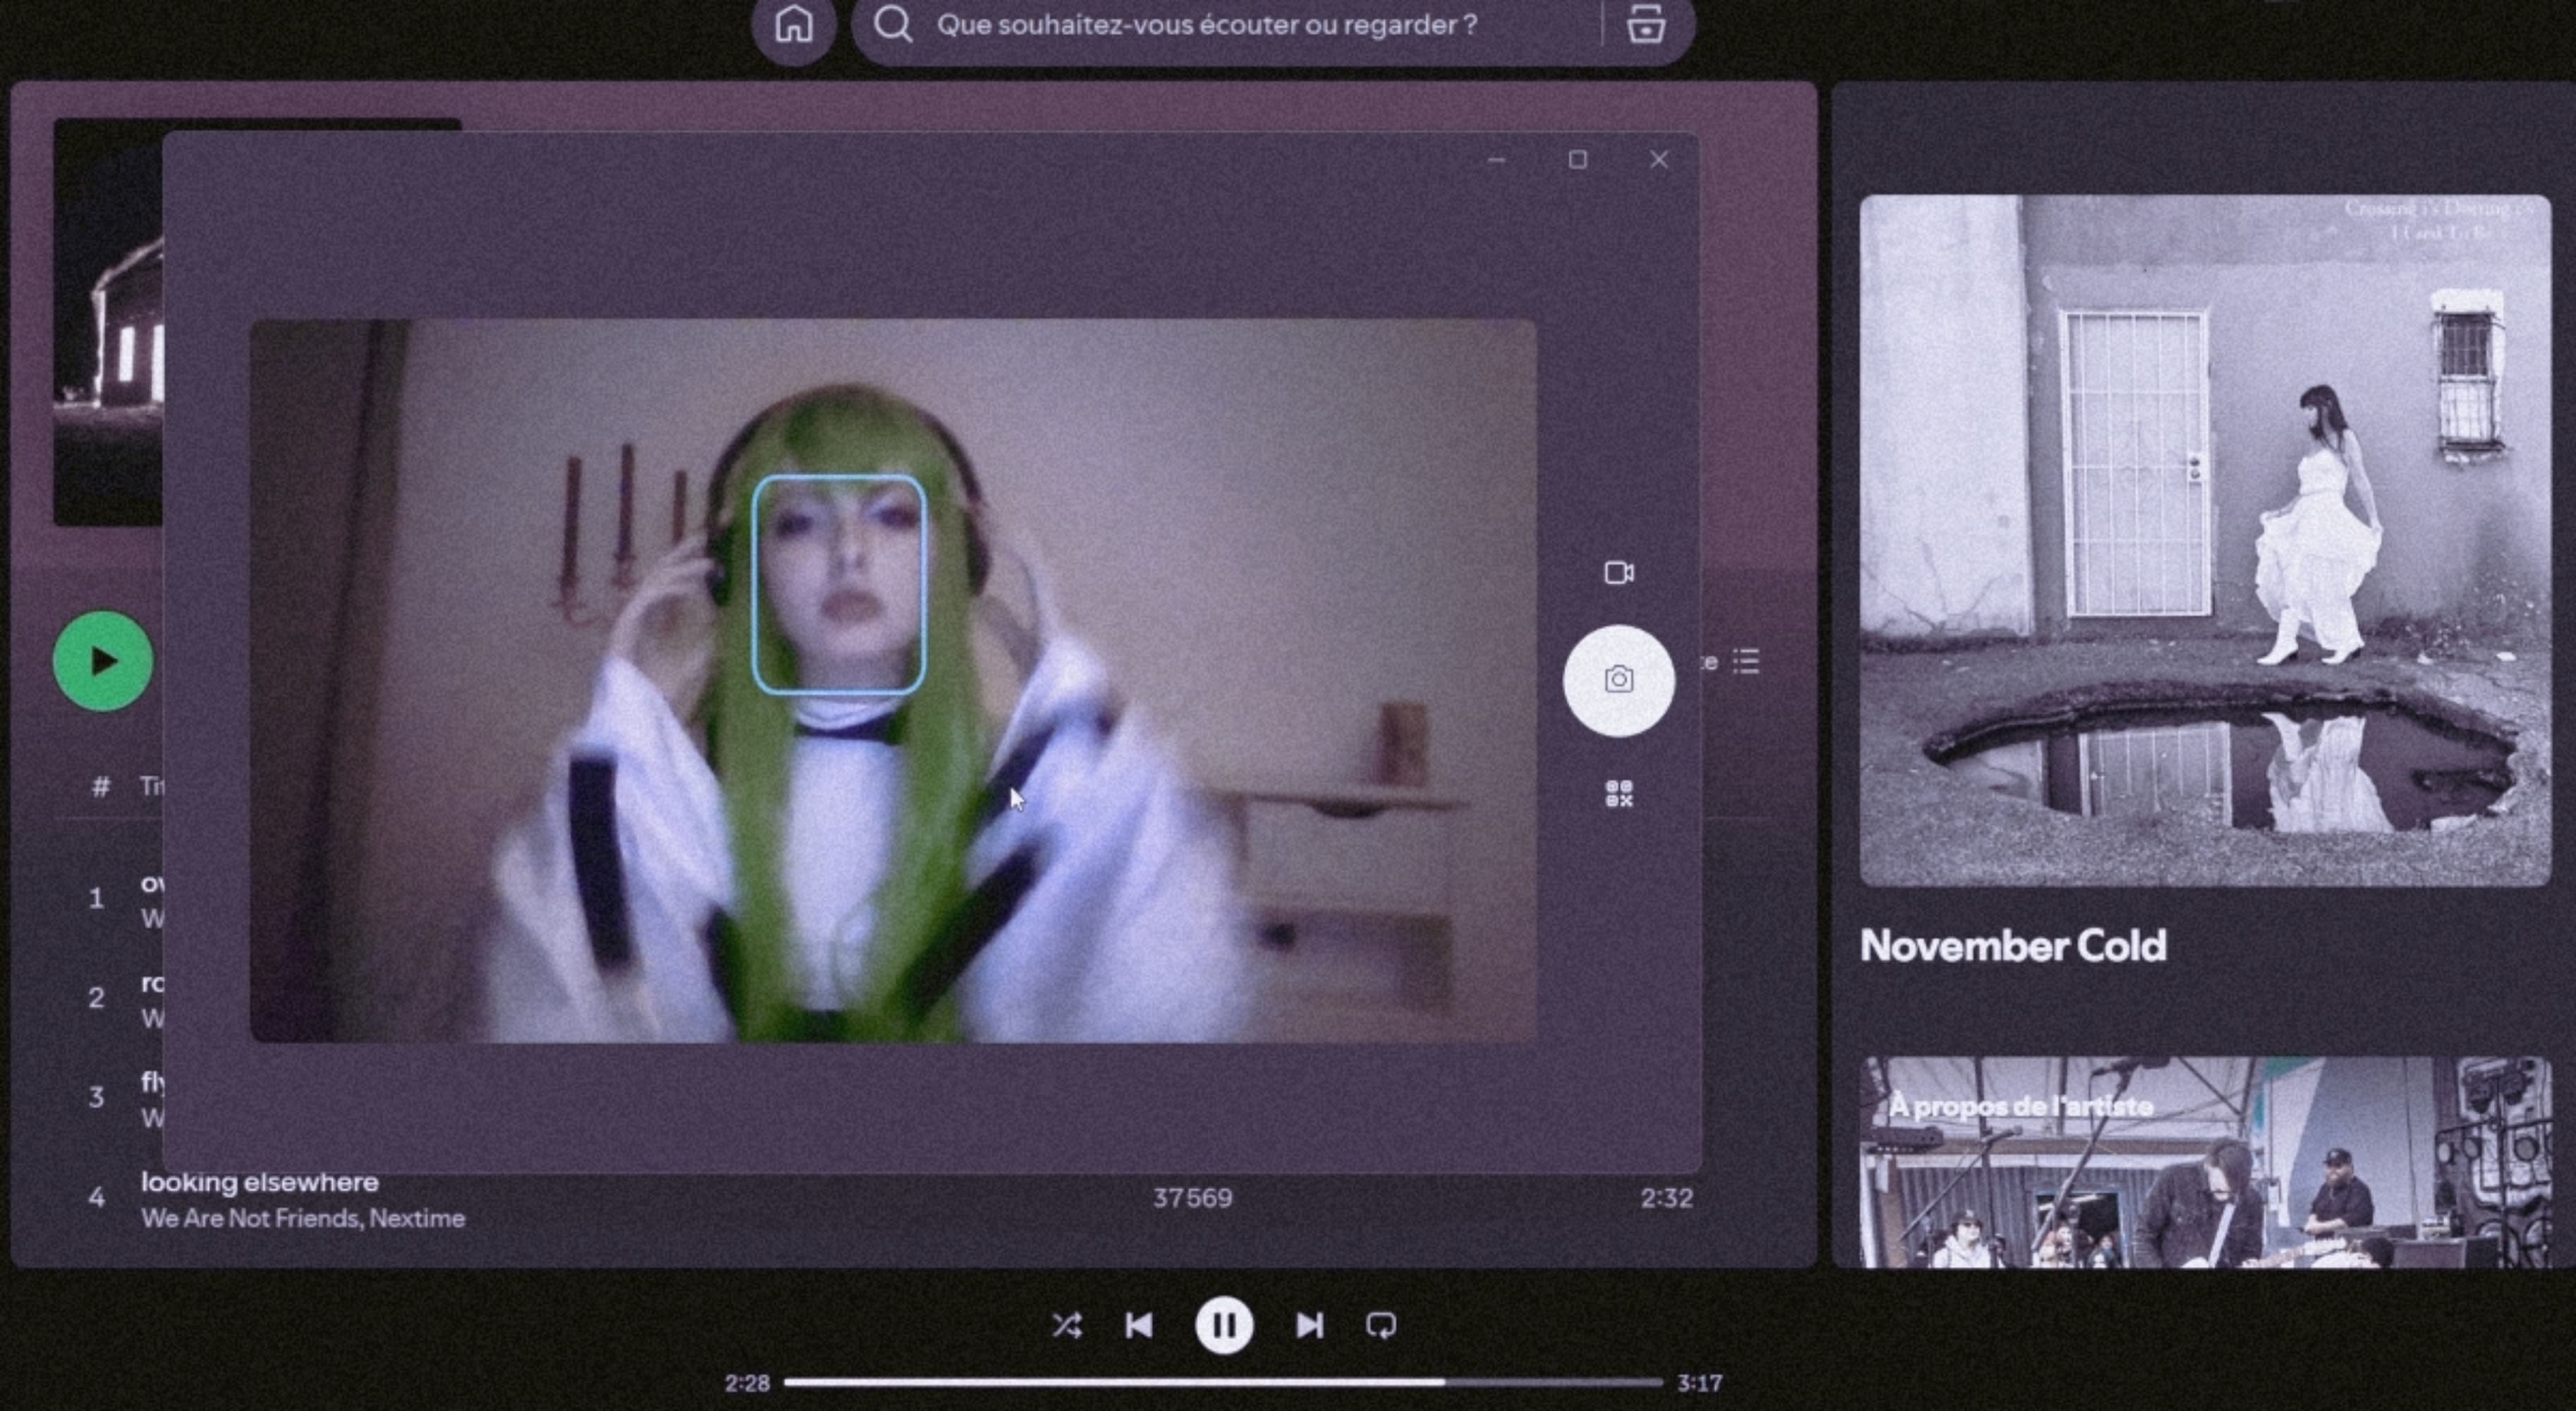Open the list view options icon

[1746, 661]
